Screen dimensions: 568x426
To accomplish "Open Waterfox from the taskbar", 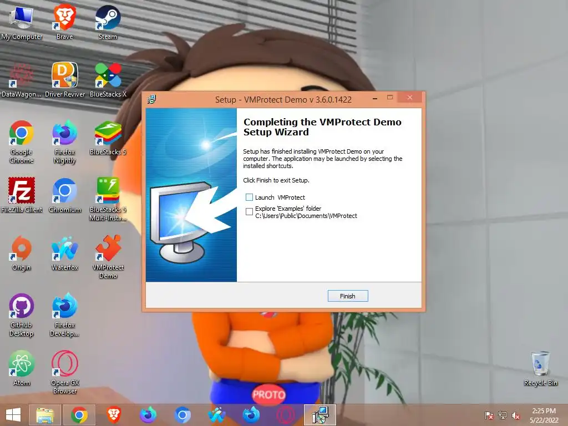I will 217,415.
